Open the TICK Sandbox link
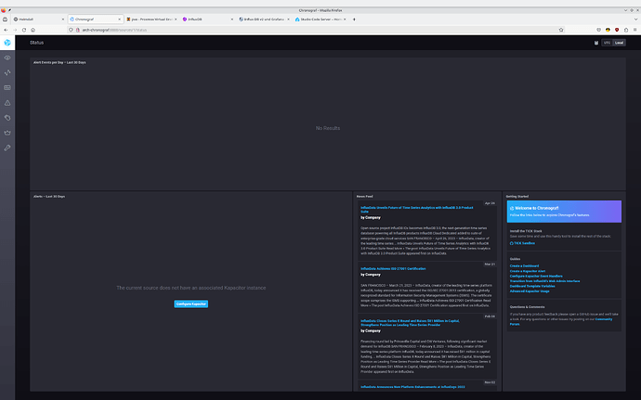The width and height of the screenshot is (641, 400). pos(522,243)
